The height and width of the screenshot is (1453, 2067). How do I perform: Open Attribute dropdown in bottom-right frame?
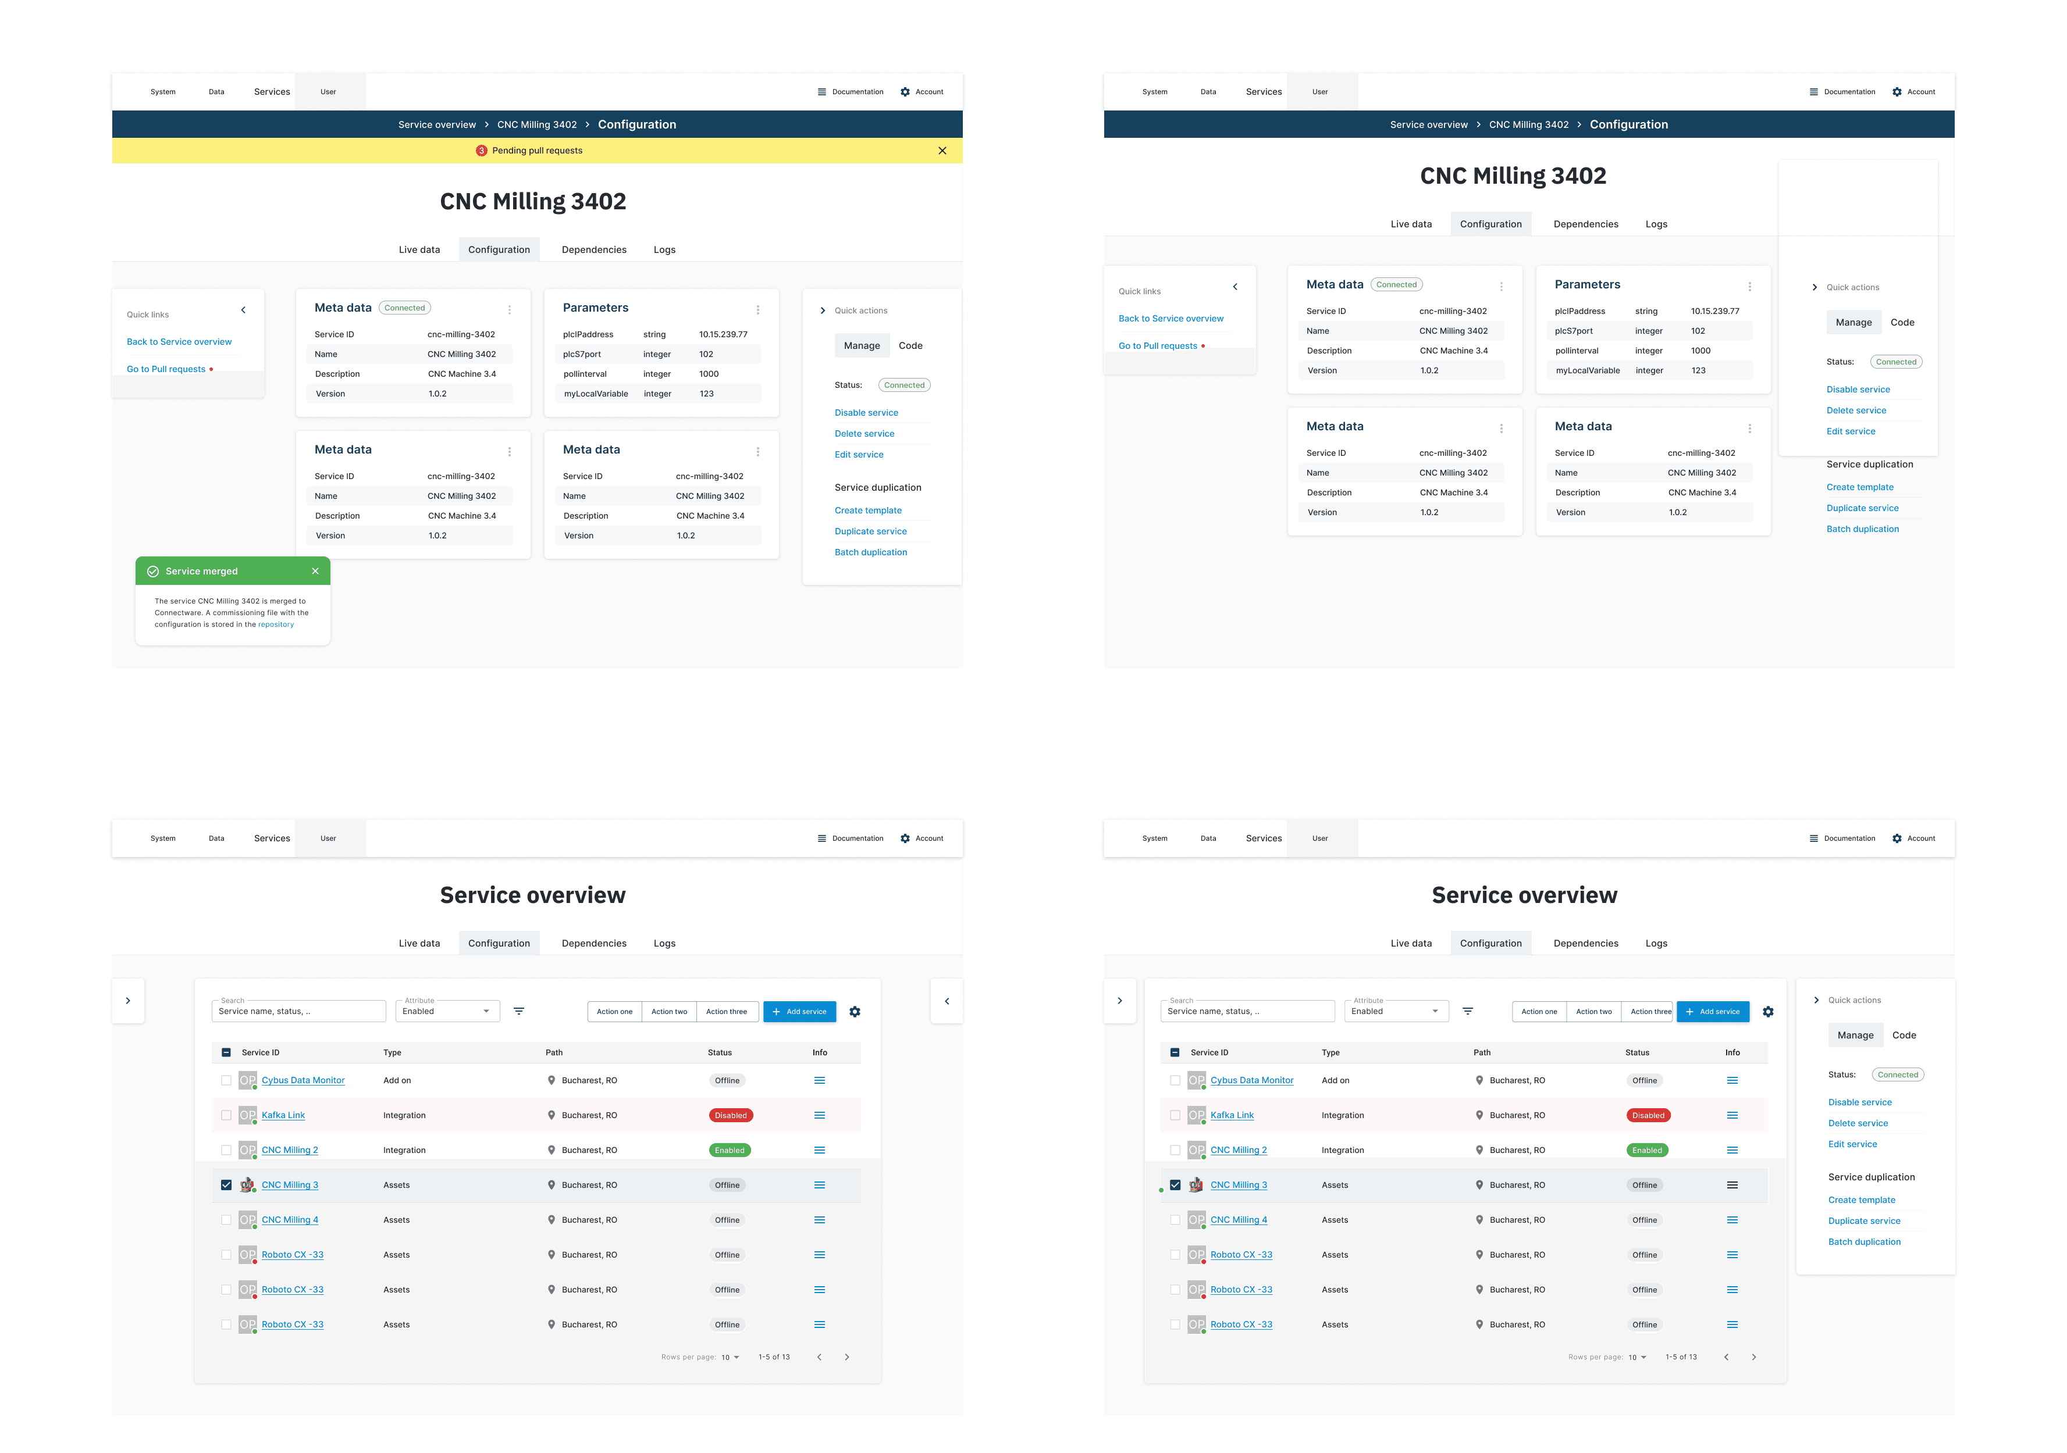pos(1396,1011)
